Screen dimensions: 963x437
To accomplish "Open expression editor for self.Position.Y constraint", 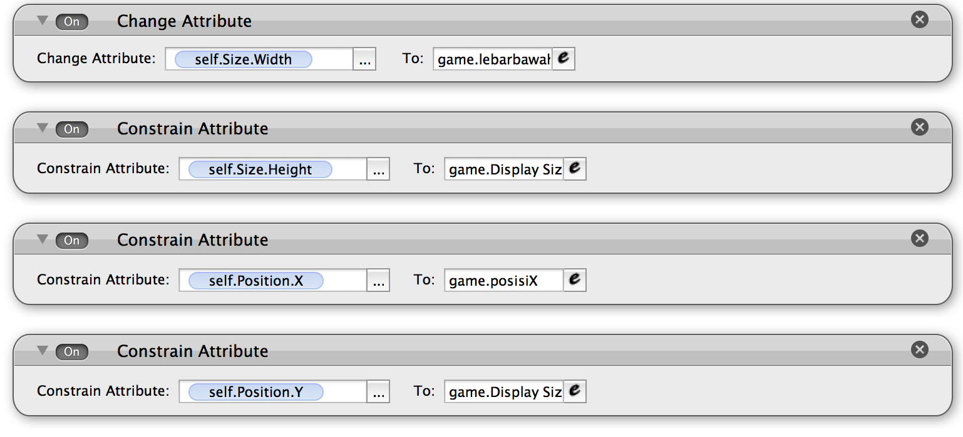I will 575,391.
